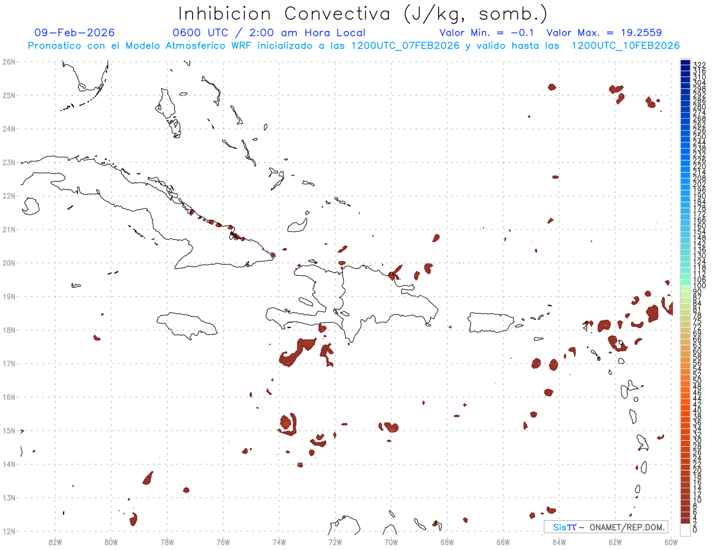Click the '68W' longitude label
Screen dimensions: 713x550
coord(447,542)
